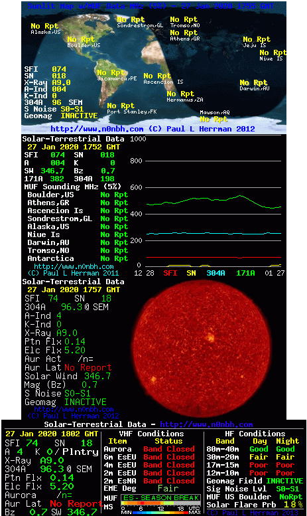Viewport: 307px width, 516px height.
Task: Open the n0nbh.com link beside the sun image
Action: [x=74, y=409]
